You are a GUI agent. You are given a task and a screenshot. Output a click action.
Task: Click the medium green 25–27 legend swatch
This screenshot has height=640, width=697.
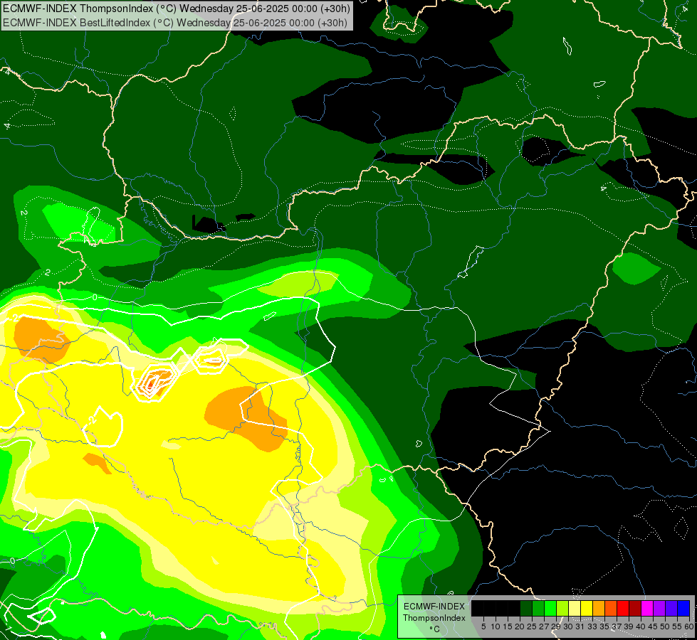coord(538,608)
